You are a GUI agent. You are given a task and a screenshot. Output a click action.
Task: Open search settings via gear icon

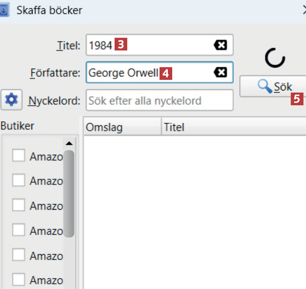[12, 99]
